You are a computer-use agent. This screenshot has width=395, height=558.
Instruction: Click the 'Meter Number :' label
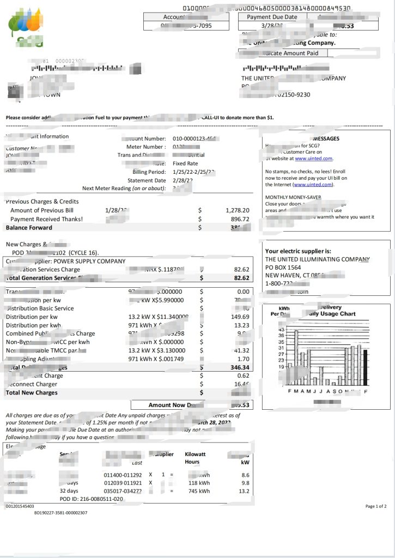pyautogui.click(x=146, y=147)
